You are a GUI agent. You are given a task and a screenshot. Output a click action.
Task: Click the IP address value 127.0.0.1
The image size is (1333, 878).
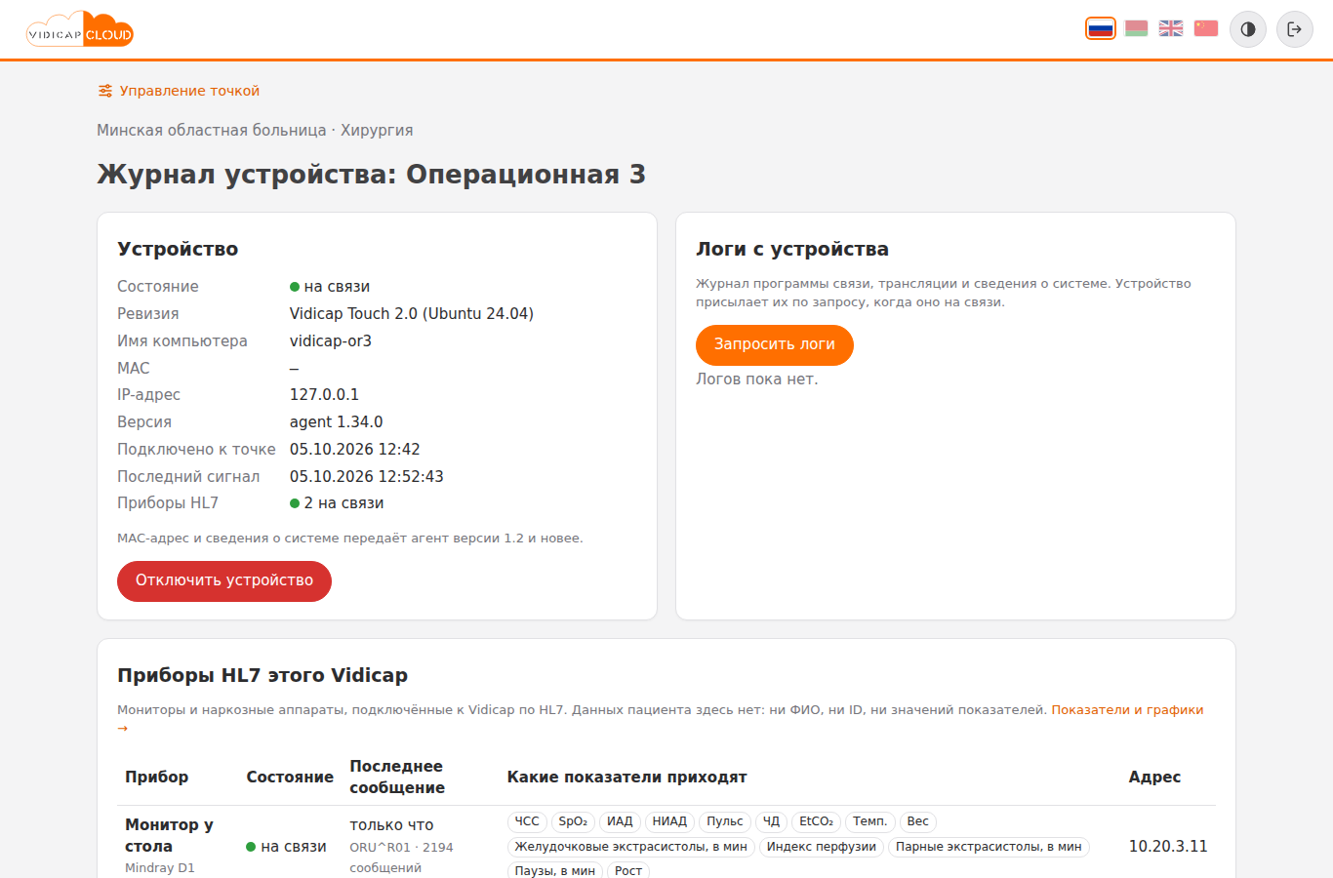[324, 395]
